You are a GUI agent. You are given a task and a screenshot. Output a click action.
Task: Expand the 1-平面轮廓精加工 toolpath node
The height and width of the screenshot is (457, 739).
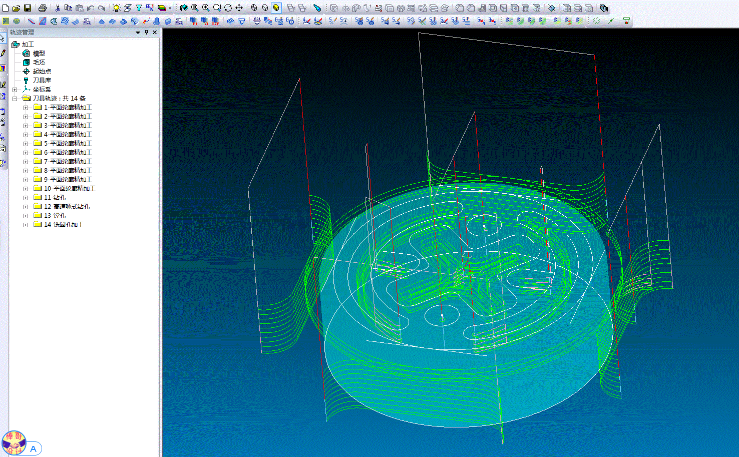coord(26,108)
